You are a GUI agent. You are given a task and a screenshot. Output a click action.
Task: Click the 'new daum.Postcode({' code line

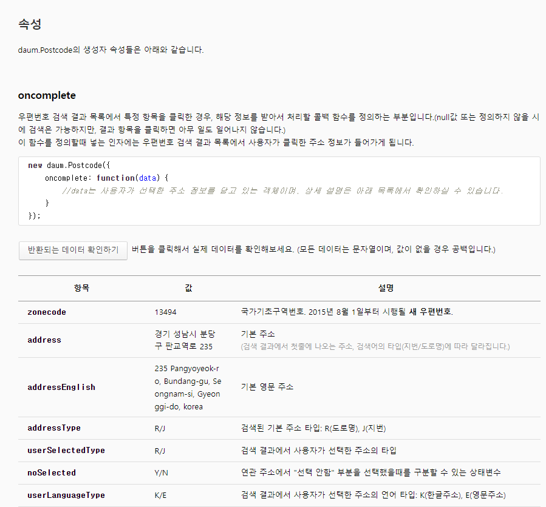(x=69, y=166)
